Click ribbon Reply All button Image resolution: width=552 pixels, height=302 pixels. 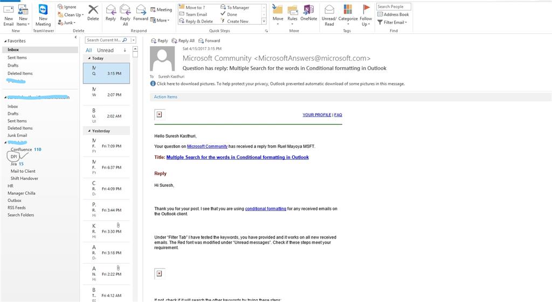point(125,15)
